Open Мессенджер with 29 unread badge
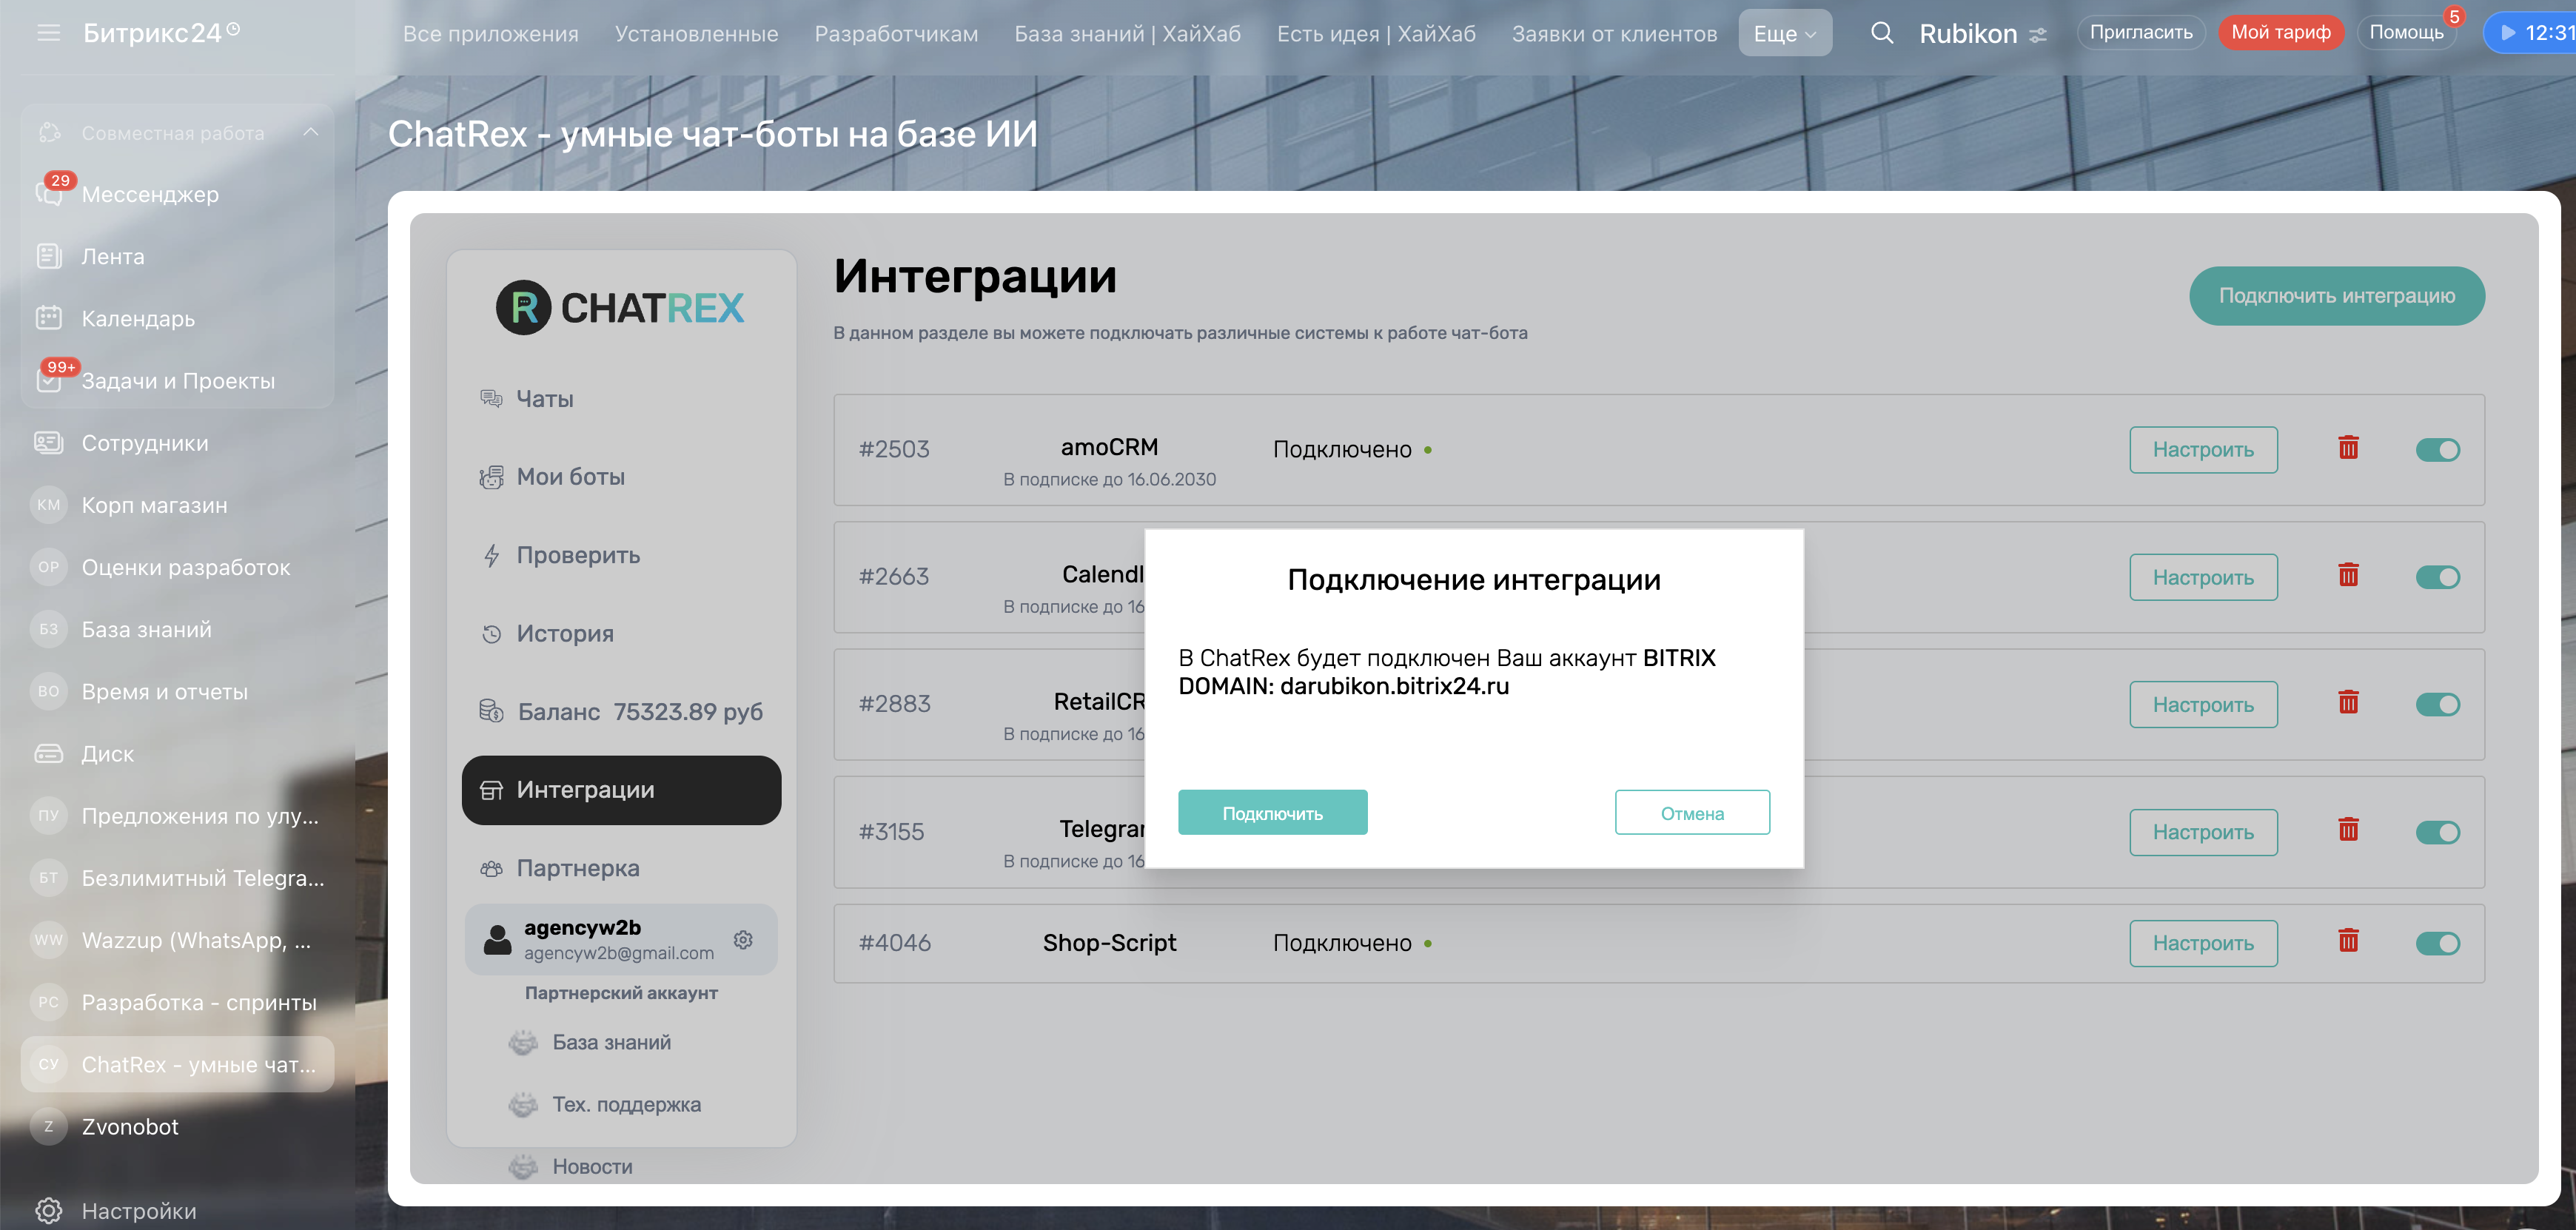The image size is (2576, 1230). pyautogui.click(x=150, y=194)
